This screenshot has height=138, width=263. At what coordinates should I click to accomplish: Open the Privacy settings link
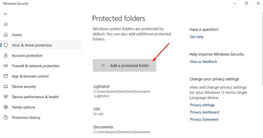click(202, 105)
